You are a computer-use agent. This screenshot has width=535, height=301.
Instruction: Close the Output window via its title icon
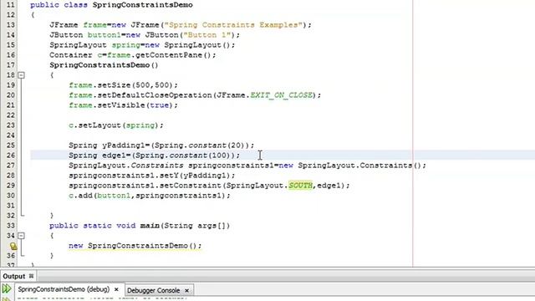point(31,276)
